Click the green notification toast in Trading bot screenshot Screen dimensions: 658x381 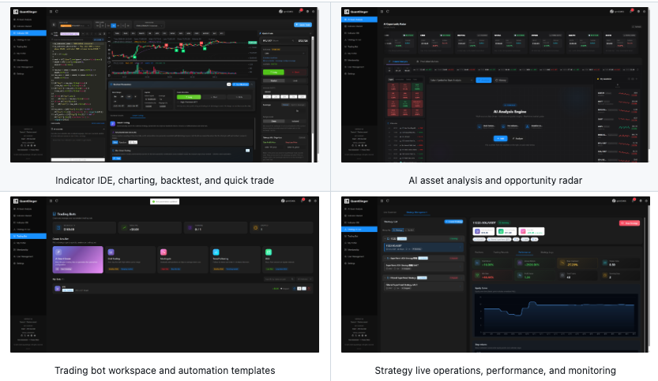click(x=165, y=202)
